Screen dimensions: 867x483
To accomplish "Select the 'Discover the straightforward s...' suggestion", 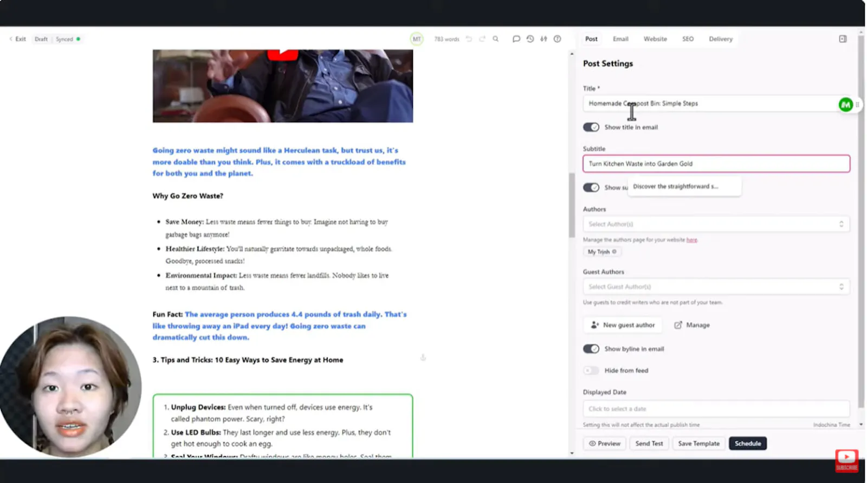I will point(684,187).
